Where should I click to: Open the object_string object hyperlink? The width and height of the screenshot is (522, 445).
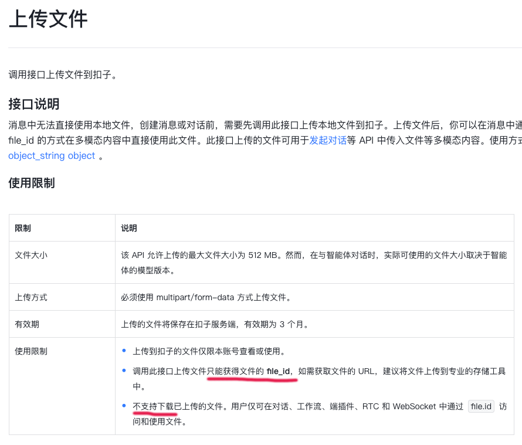(51, 156)
